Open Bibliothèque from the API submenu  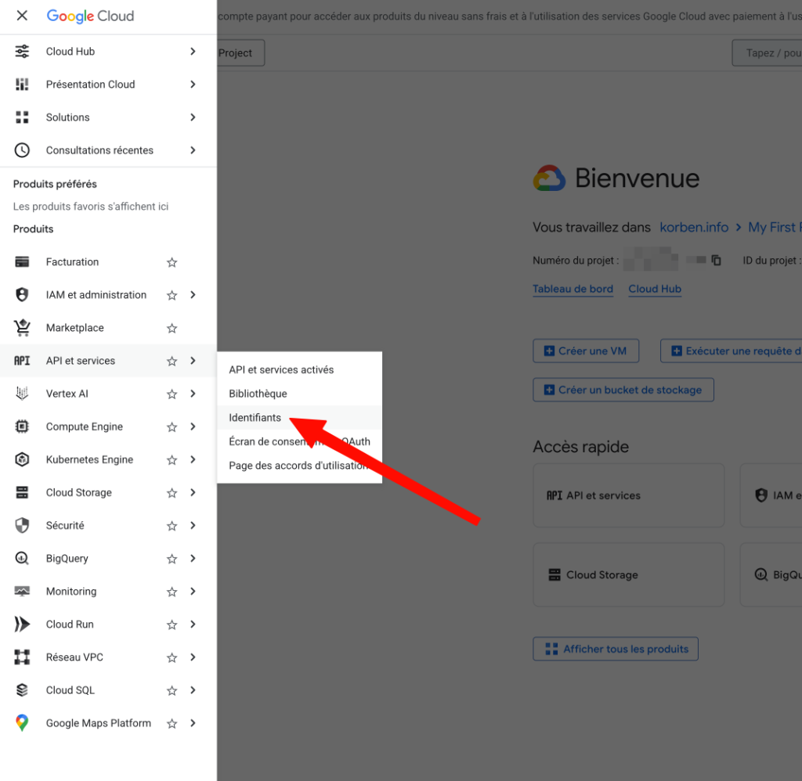(x=258, y=394)
